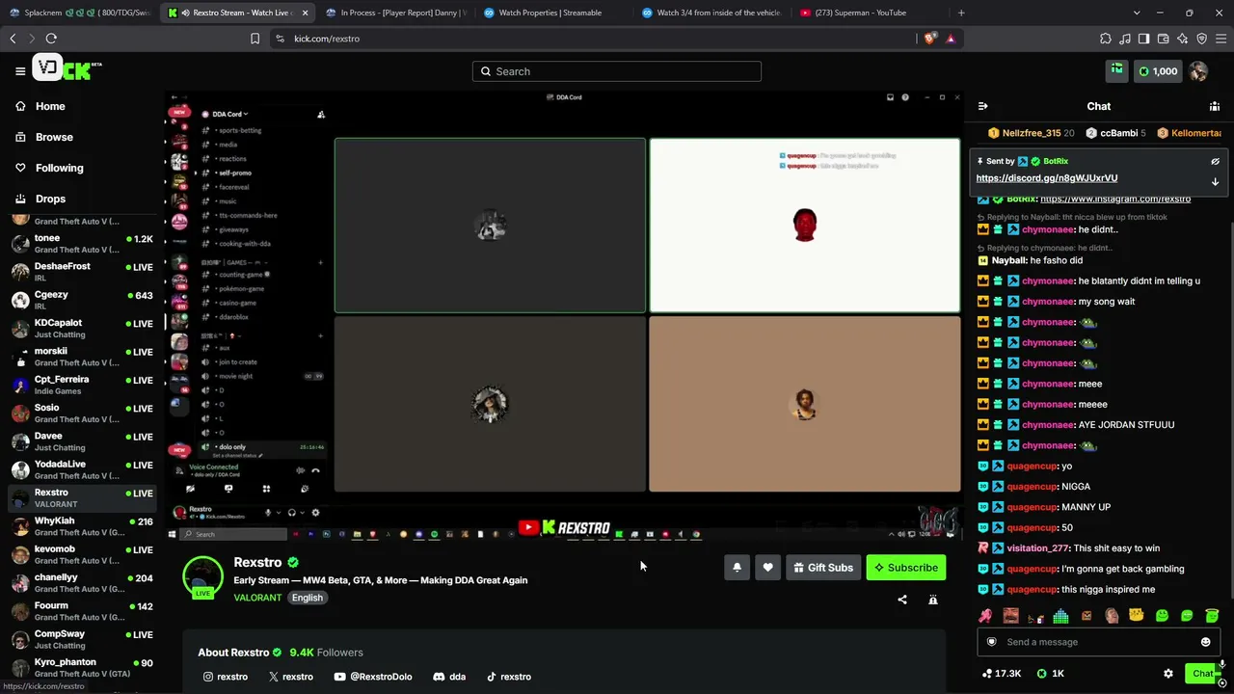Expand the pinned message arrow

click(x=1215, y=181)
